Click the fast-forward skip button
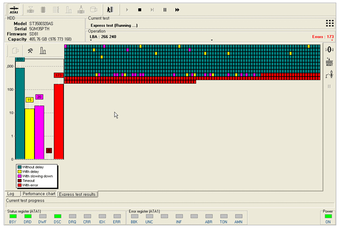The height and width of the screenshot is (229, 341). pyautogui.click(x=178, y=9)
